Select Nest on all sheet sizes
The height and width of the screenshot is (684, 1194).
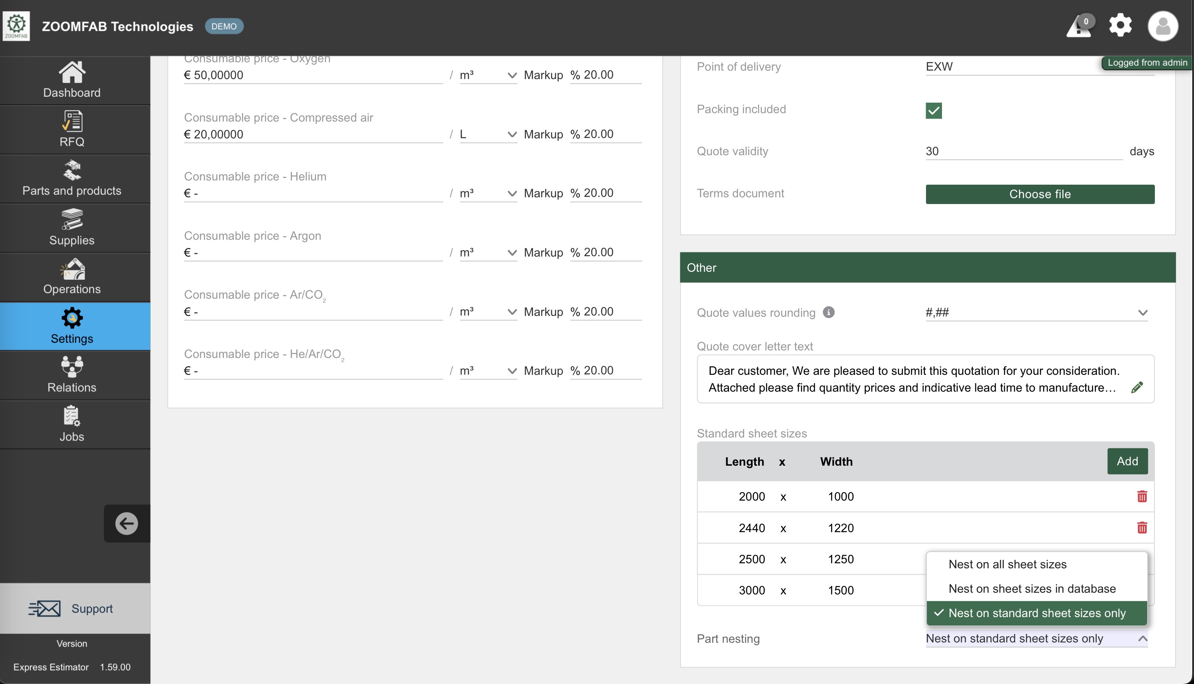tap(1007, 564)
